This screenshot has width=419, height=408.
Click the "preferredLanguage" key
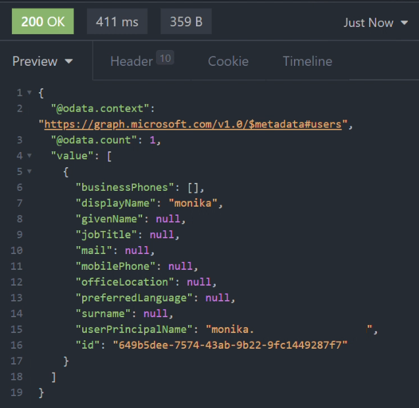coord(134,298)
